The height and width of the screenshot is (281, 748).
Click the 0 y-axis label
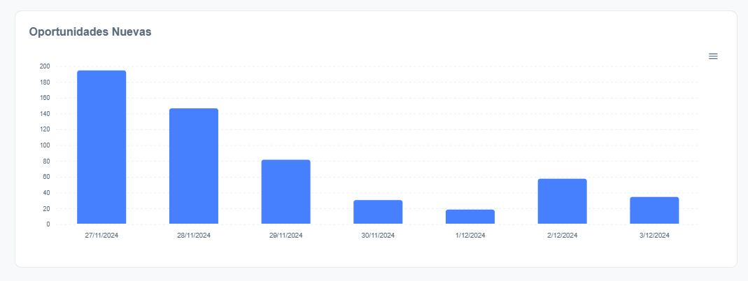click(48, 224)
